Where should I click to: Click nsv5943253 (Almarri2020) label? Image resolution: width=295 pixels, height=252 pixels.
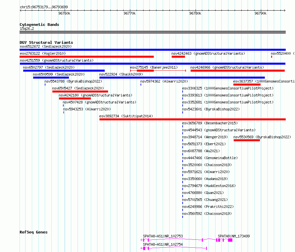click(x=87, y=109)
